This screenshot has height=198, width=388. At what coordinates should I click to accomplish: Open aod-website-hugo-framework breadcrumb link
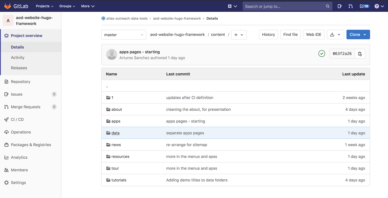(177, 18)
